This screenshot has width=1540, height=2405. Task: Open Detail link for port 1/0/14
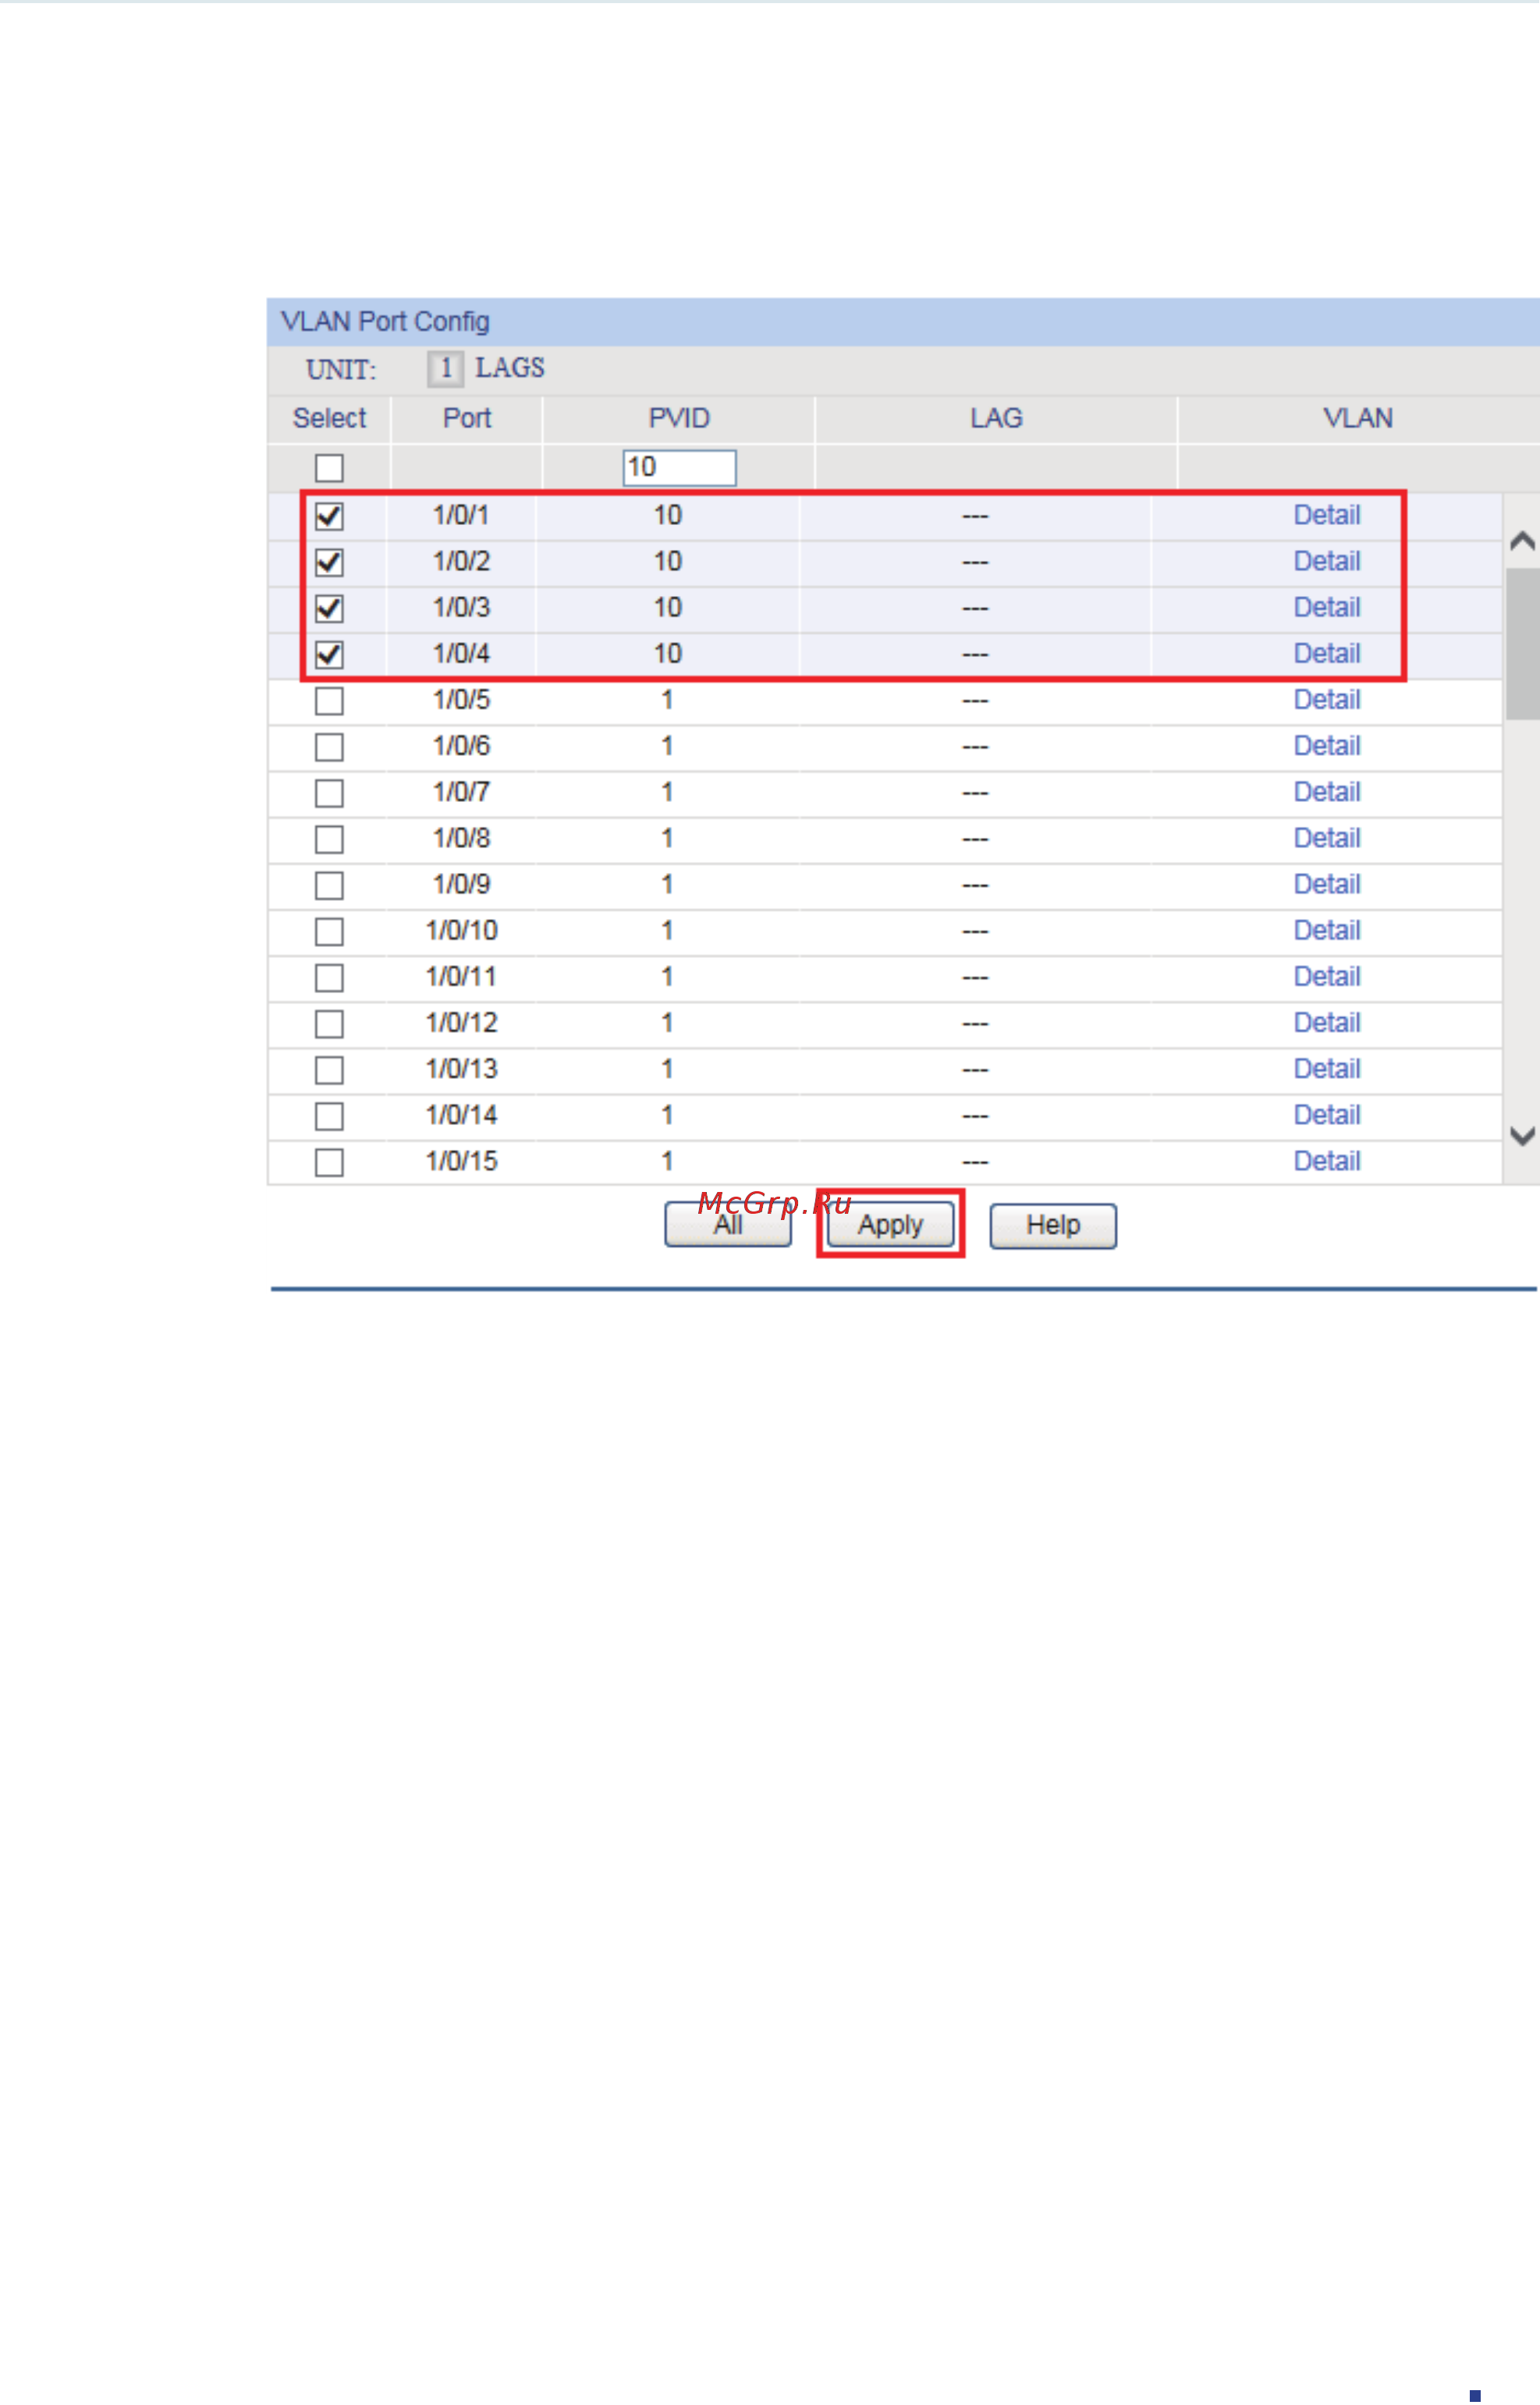1326,1114
